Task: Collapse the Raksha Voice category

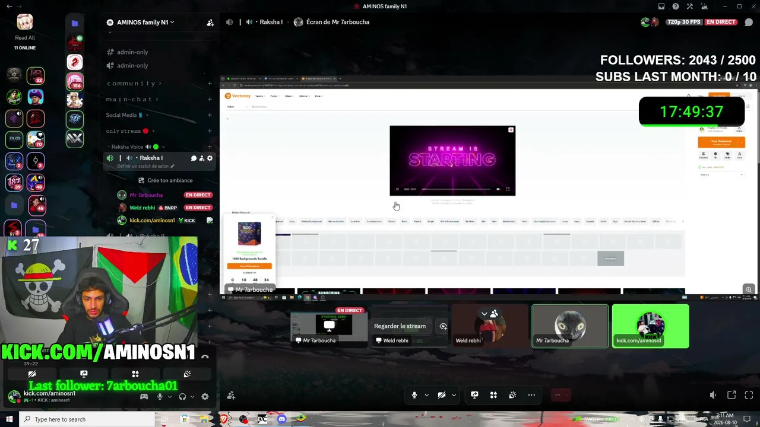Action: [x=138, y=146]
